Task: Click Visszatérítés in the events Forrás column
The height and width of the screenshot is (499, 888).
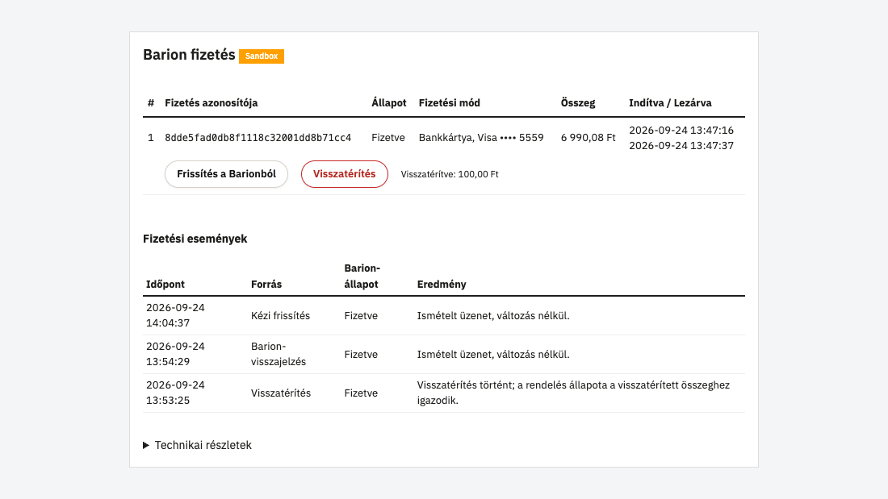Action: click(281, 393)
